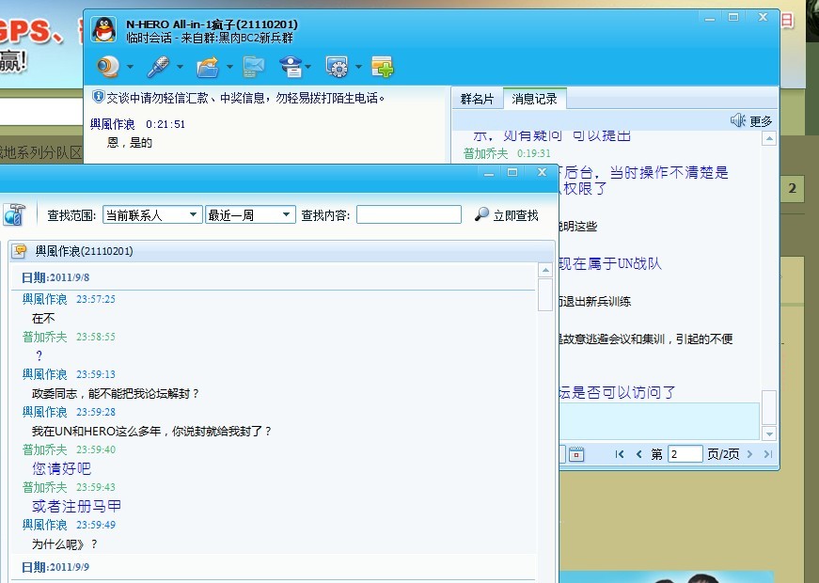The width and height of the screenshot is (819, 583).
Task: Click the 立即查找 search button
Action: [x=506, y=214]
